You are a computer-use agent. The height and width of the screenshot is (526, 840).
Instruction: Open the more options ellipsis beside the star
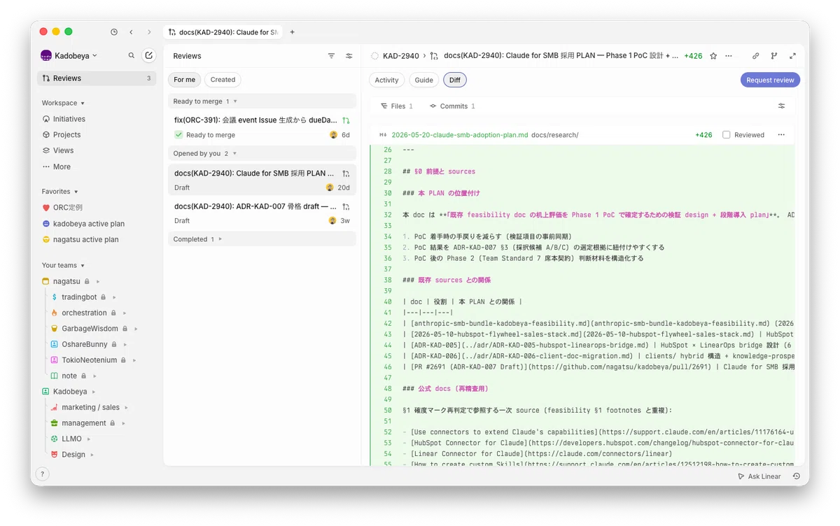(729, 56)
